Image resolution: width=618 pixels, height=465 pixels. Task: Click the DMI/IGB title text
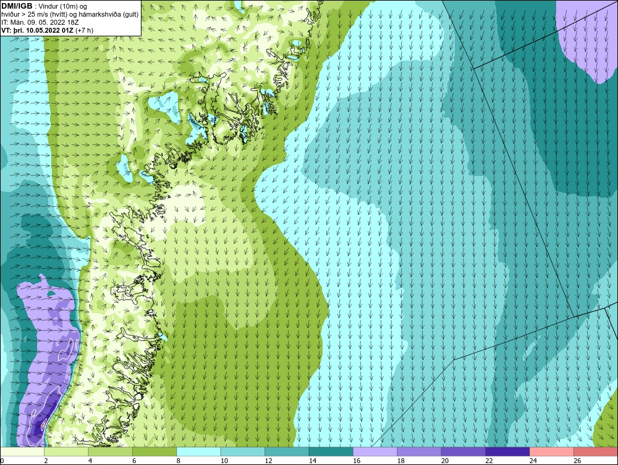pyautogui.click(x=17, y=6)
